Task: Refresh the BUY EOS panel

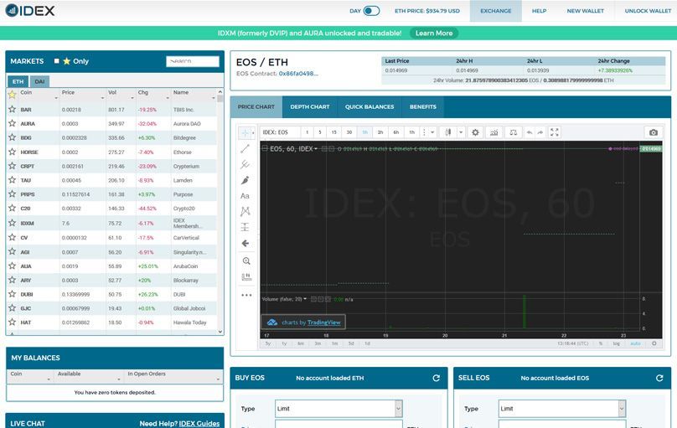Action: tap(436, 378)
